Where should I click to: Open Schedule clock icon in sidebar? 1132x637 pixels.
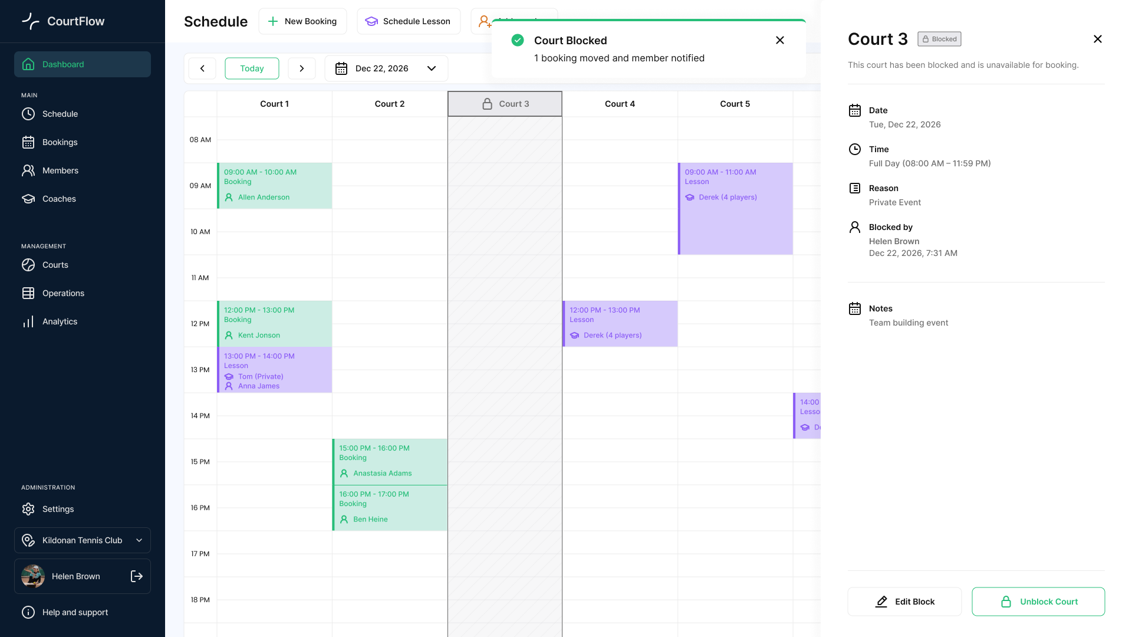click(x=28, y=114)
